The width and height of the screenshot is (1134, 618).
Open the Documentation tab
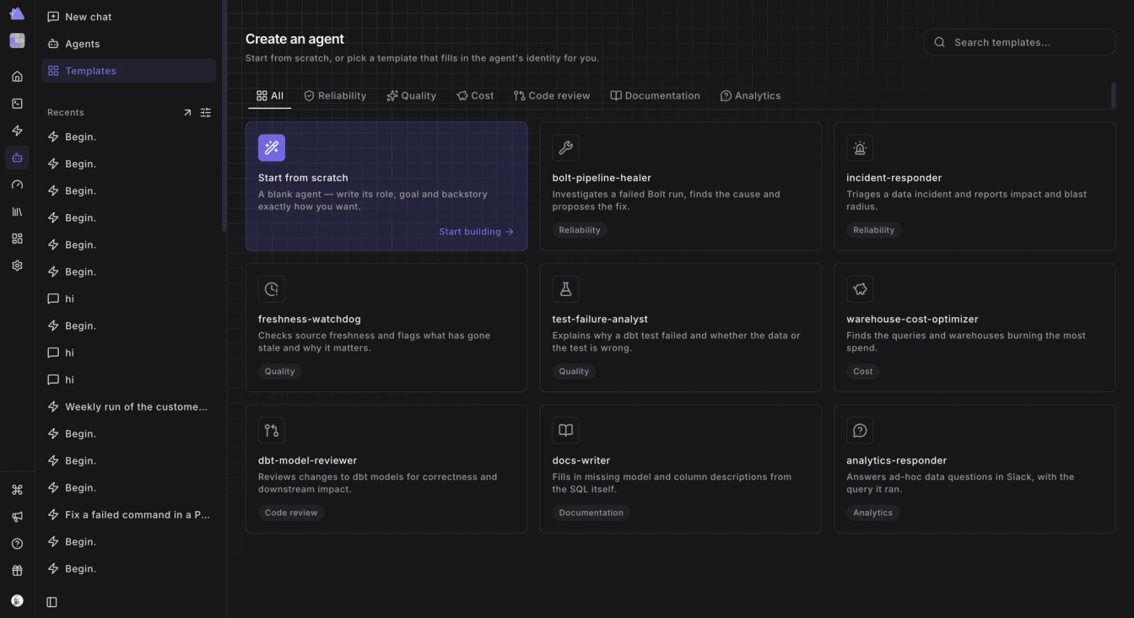point(656,96)
